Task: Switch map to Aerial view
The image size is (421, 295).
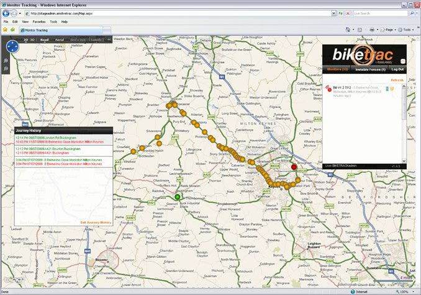Action: [x=60, y=39]
